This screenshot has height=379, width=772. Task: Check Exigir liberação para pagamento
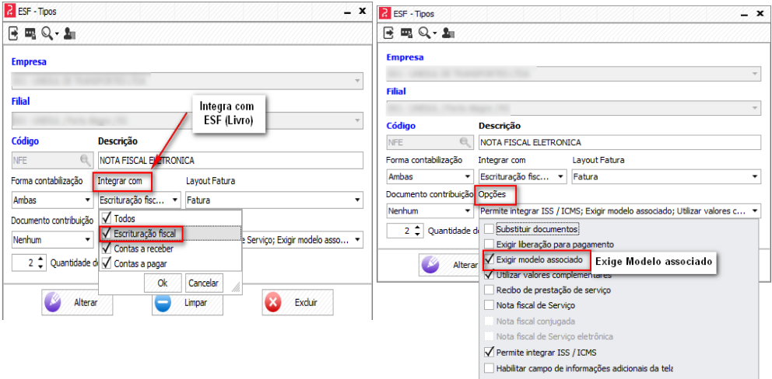tap(489, 244)
